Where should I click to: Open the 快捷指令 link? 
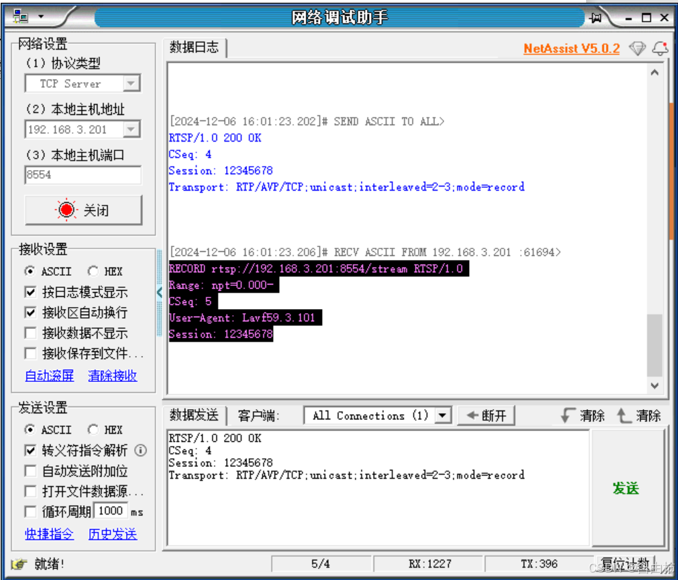coord(49,534)
